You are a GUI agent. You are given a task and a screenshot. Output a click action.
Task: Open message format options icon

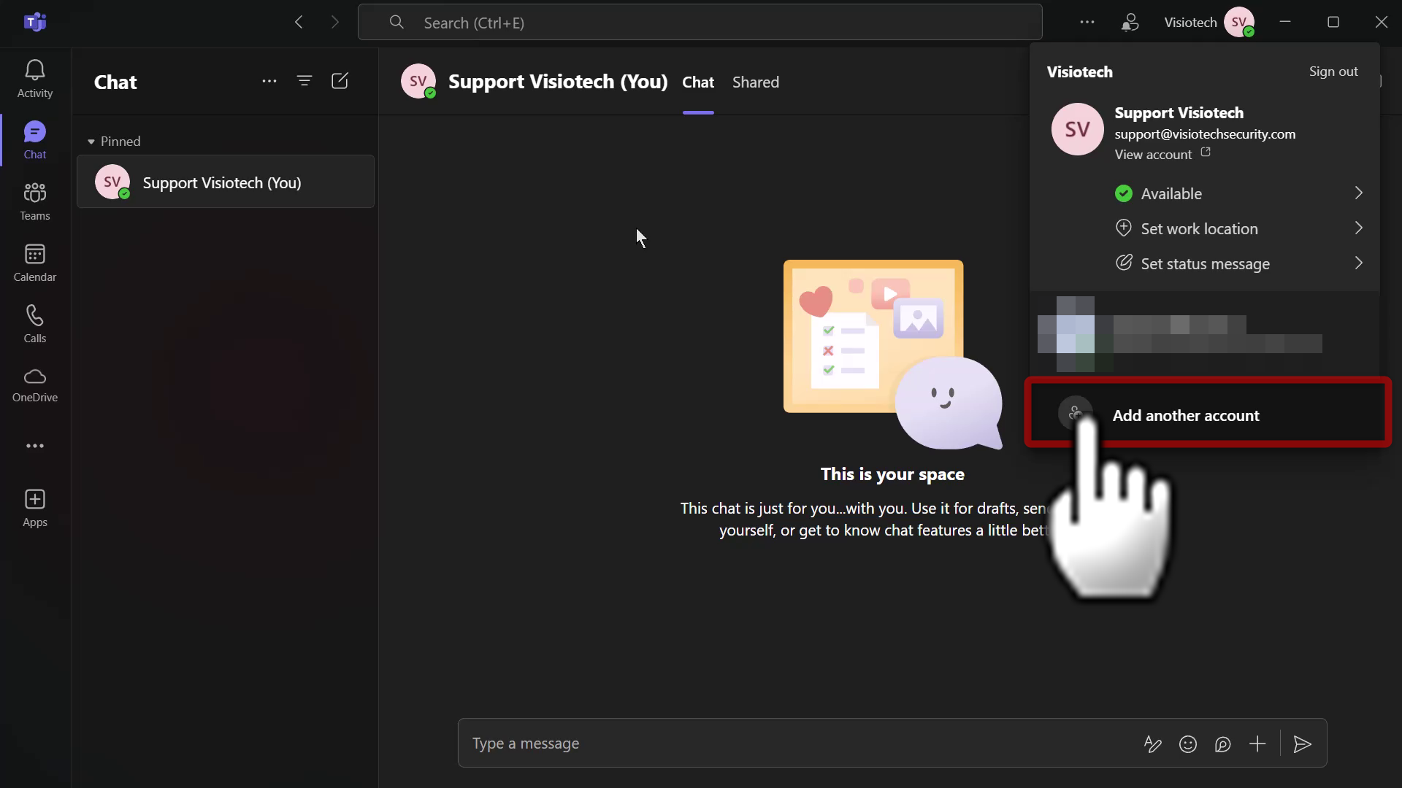coord(1152,743)
